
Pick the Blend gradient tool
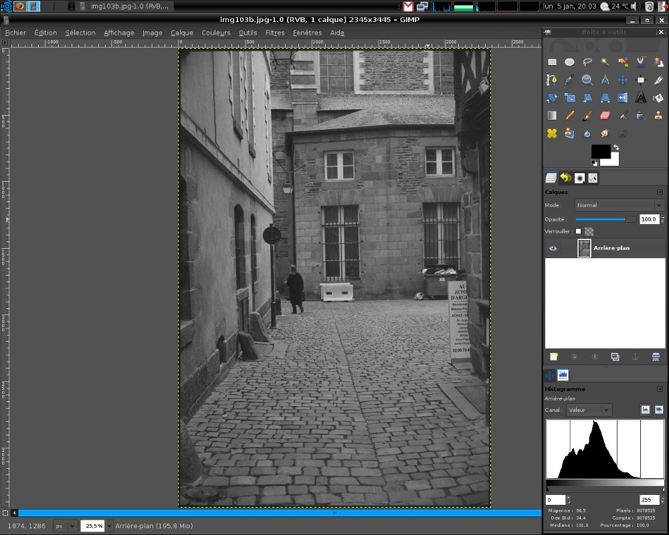(x=552, y=116)
